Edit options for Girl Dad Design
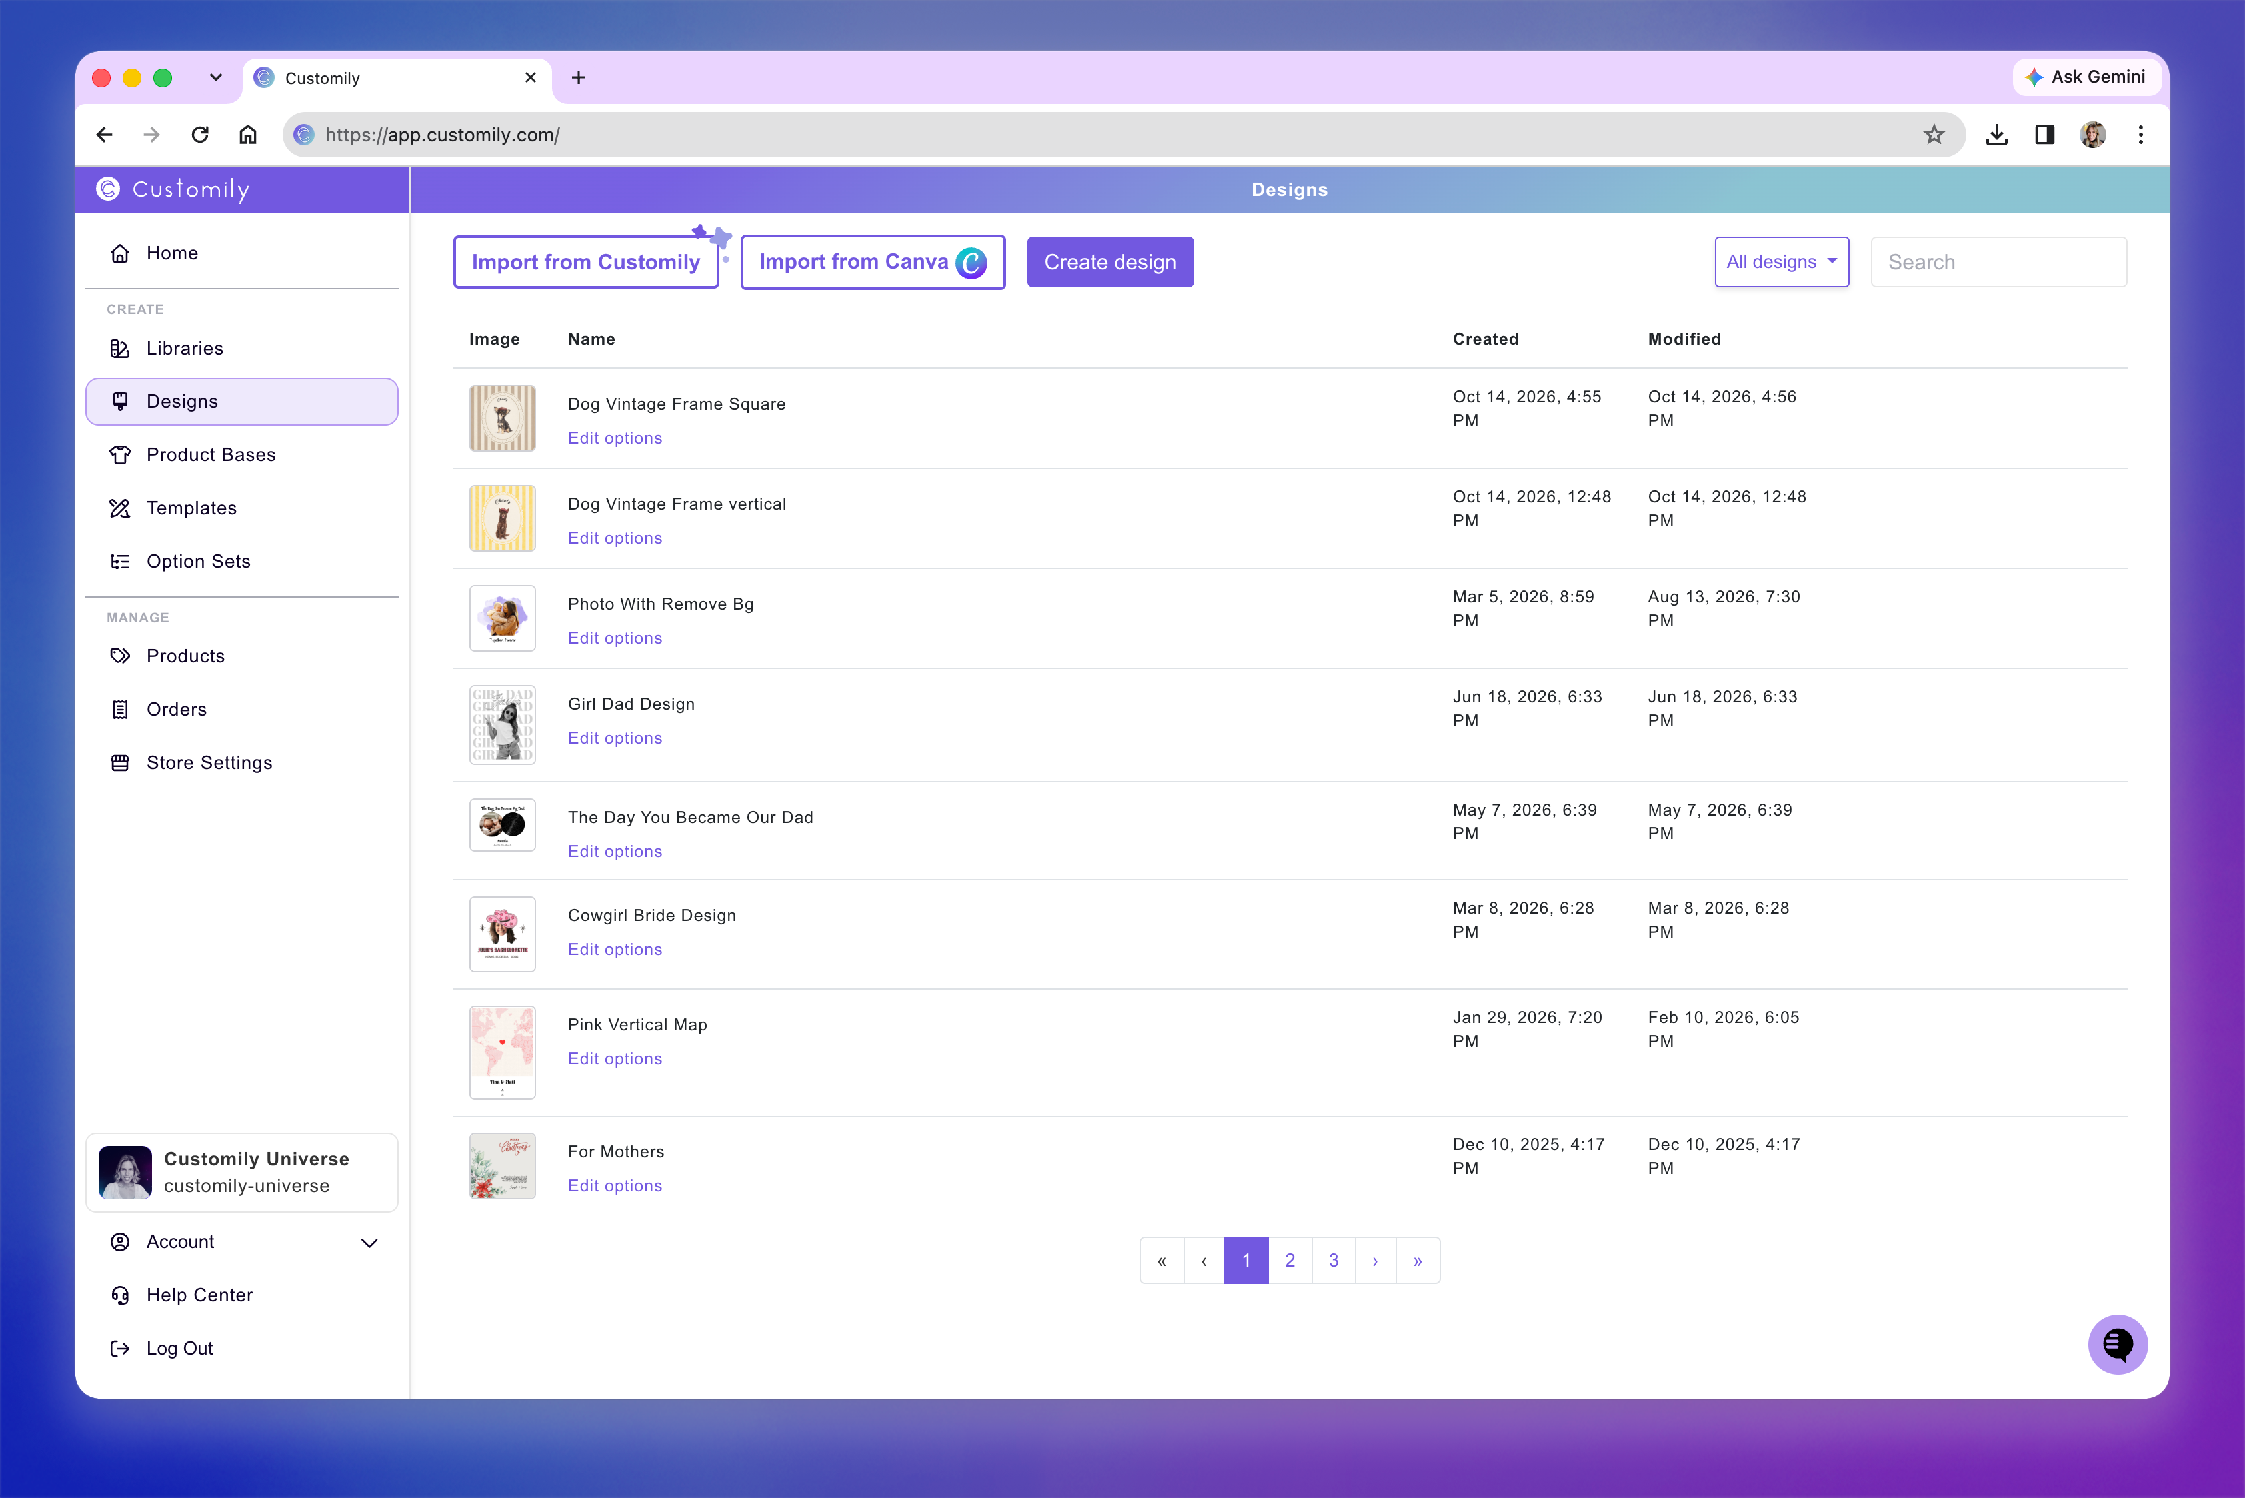Image resolution: width=2245 pixels, height=1498 pixels. pos(615,738)
